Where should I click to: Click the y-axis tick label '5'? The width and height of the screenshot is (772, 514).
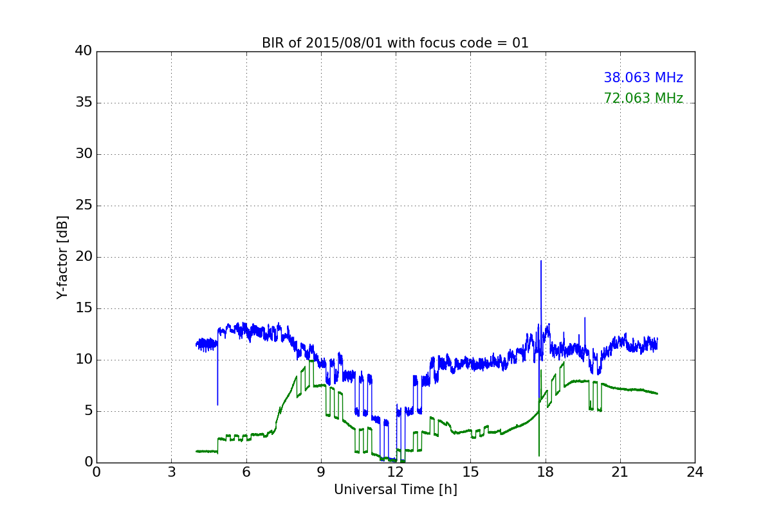click(x=87, y=411)
